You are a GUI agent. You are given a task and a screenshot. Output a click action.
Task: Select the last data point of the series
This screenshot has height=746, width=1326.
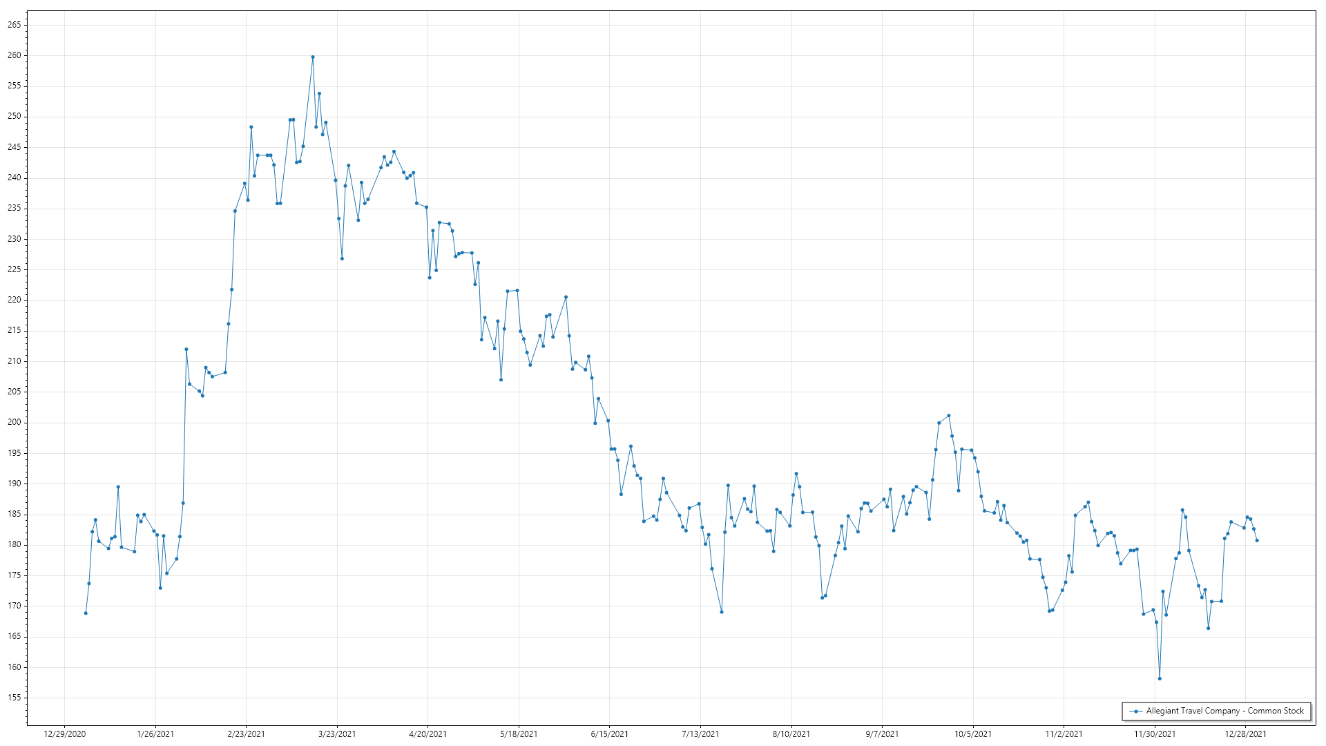[x=1257, y=540]
